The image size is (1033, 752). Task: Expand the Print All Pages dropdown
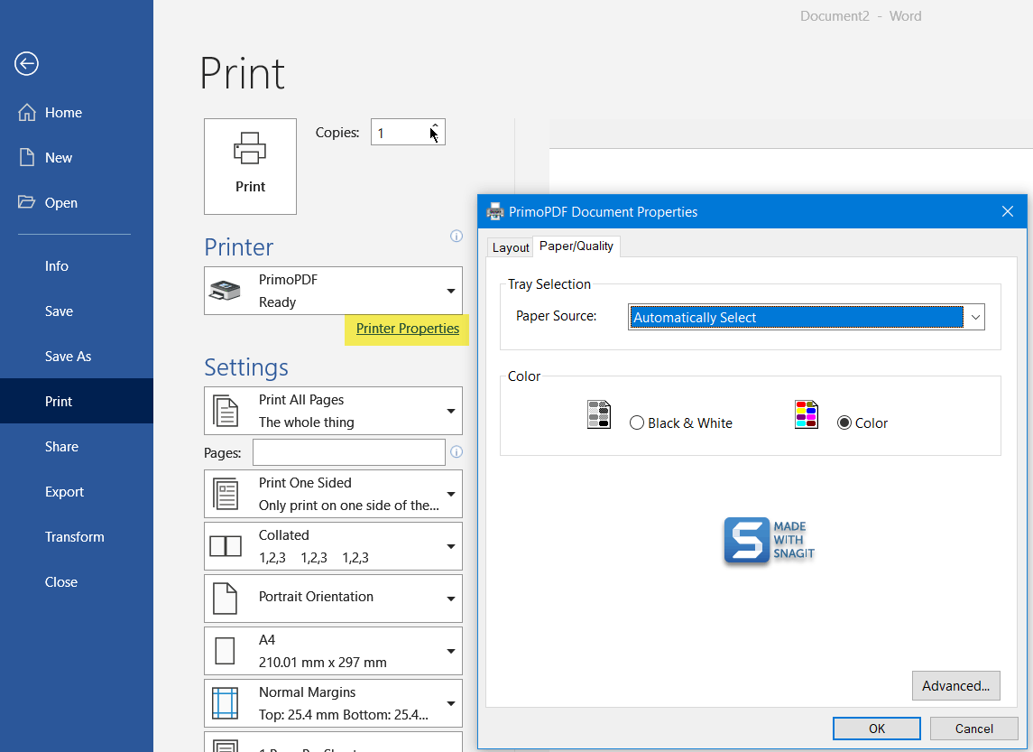coord(450,412)
